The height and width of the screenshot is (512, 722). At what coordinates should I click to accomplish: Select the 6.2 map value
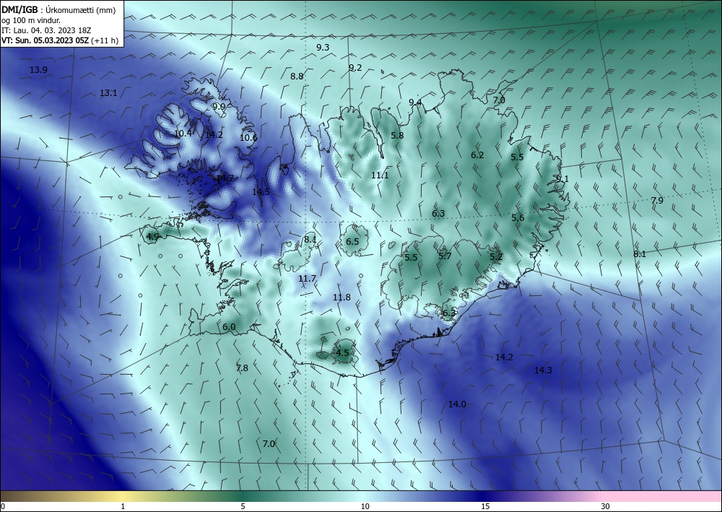[477, 155]
